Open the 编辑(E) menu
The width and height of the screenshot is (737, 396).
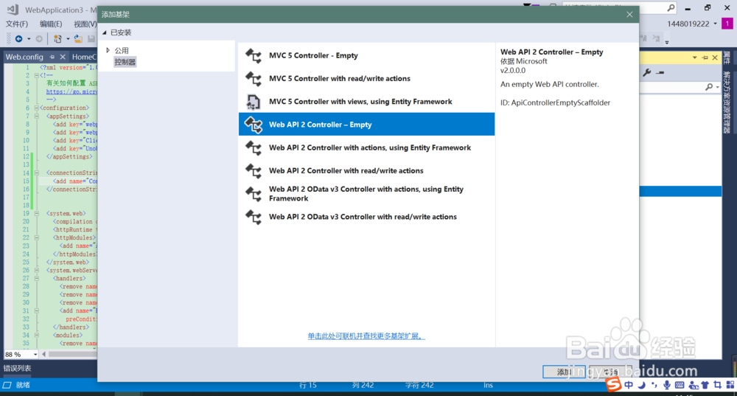(x=51, y=24)
